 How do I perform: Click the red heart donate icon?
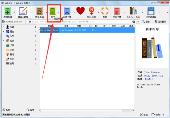[x=81, y=11]
